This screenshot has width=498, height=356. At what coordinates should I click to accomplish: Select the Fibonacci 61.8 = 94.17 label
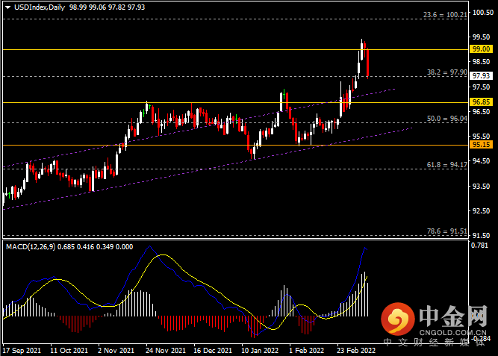tap(447, 164)
